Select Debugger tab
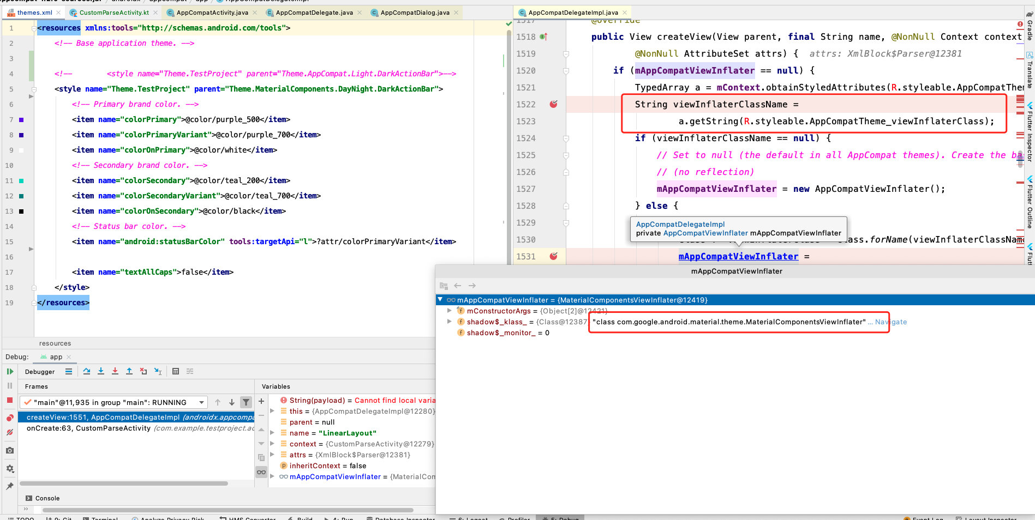Viewport: 1035px width, 520px height. [40, 372]
